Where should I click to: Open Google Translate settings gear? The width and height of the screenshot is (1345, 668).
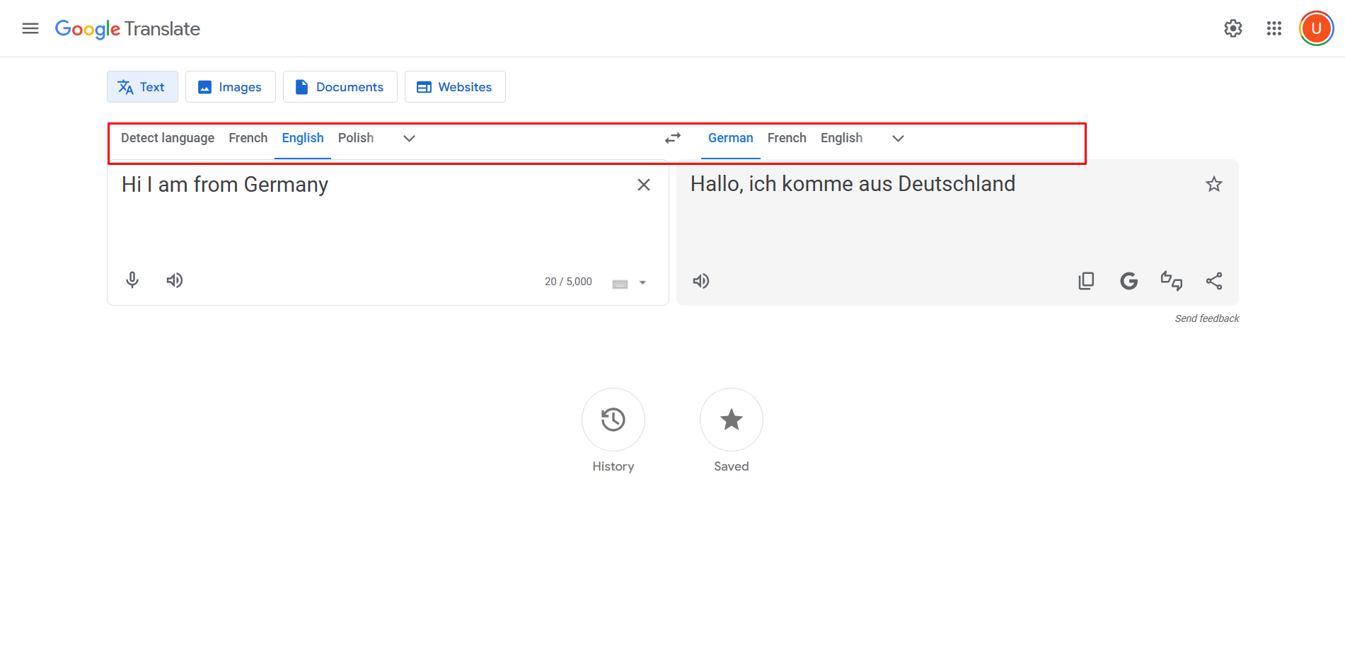1233,28
